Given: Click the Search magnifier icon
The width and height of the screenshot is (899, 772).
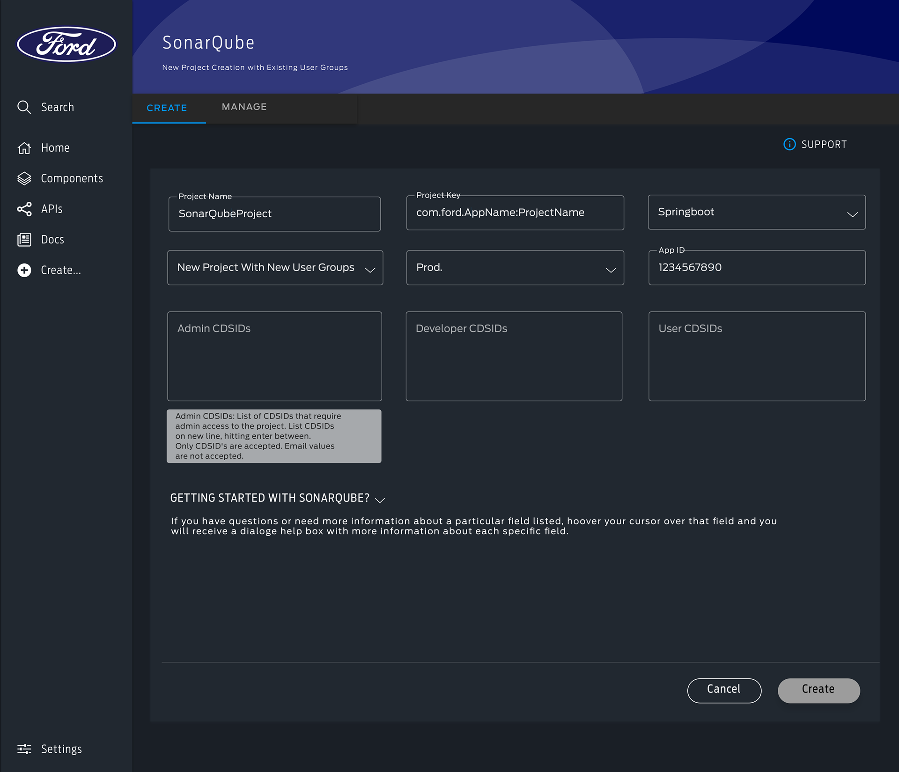Looking at the screenshot, I should [24, 107].
